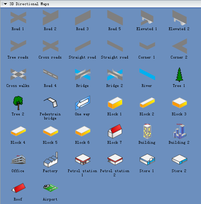The image size is (201, 204).
Task: Select the Road 1 shape
Action: pyautogui.click(x=18, y=18)
